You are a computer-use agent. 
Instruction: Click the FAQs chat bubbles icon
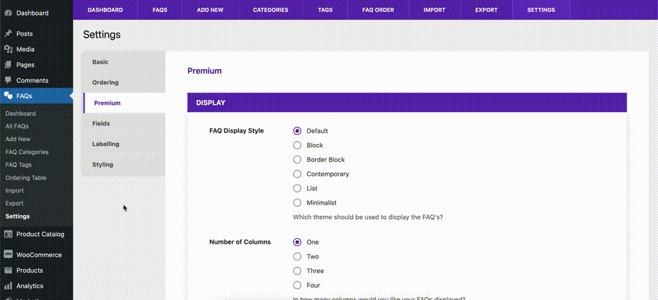(8, 95)
